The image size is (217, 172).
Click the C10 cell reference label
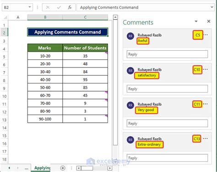click(197, 70)
